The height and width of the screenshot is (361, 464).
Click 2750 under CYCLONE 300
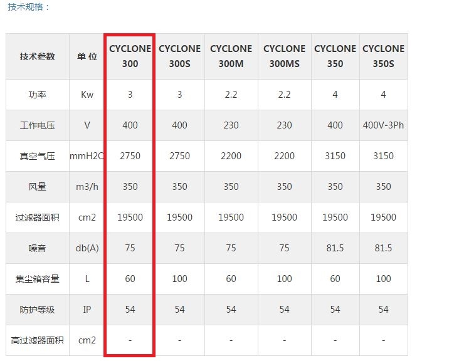click(x=130, y=156)
